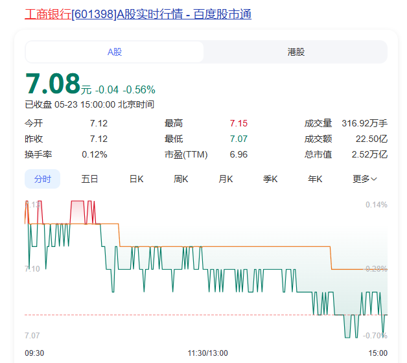
Task: Click the 换手率 value 0.12%
Action: tap(95, 154)
